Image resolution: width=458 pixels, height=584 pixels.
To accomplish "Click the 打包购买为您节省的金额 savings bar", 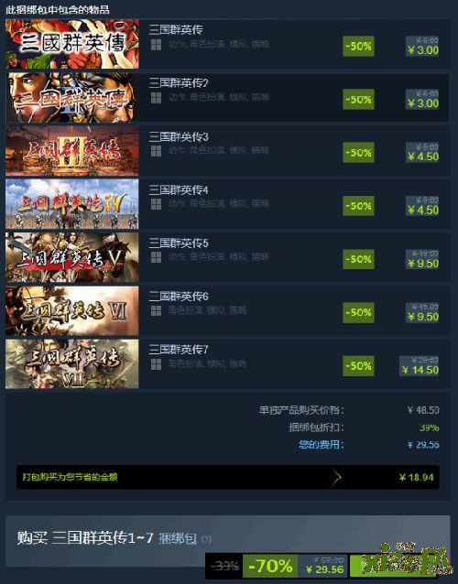I will [x=228, y=477].
